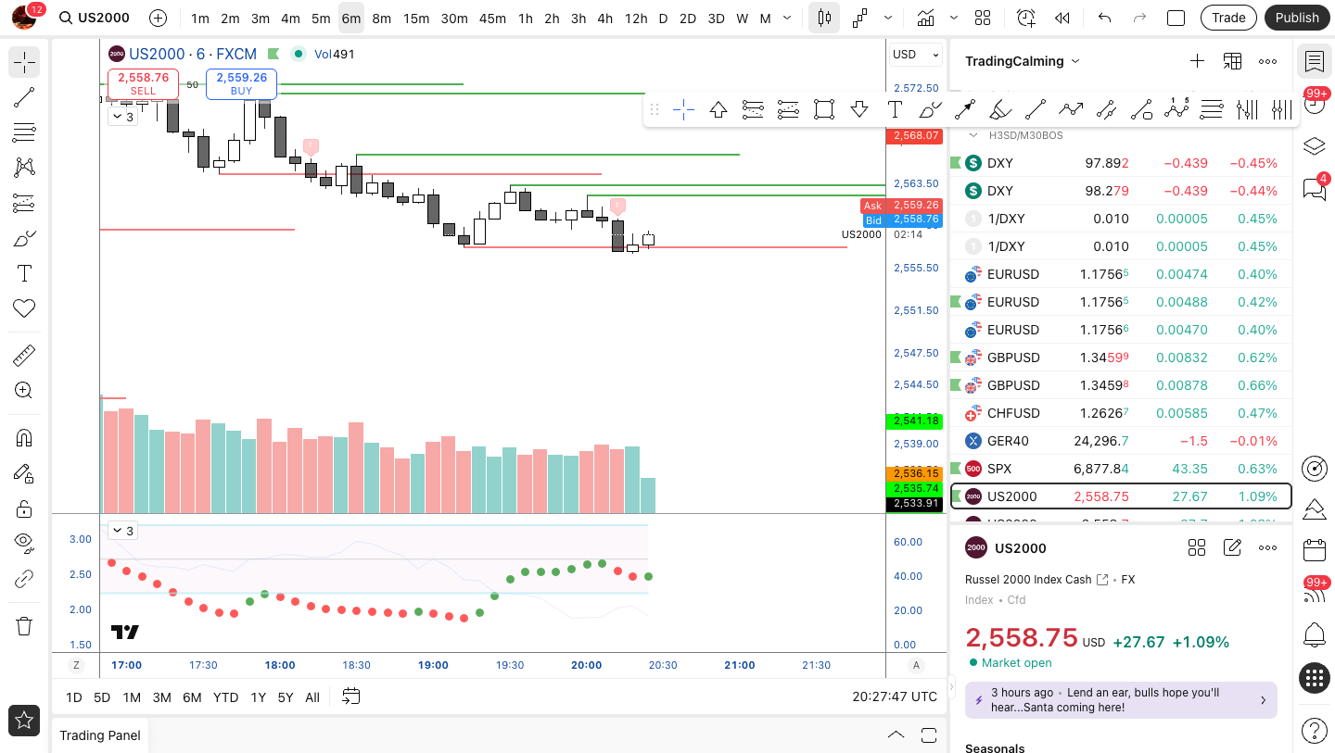Screen dimensions: 1335x753
Task: Select the CHFUSD watchlist row
Action: coord(1121,413)
